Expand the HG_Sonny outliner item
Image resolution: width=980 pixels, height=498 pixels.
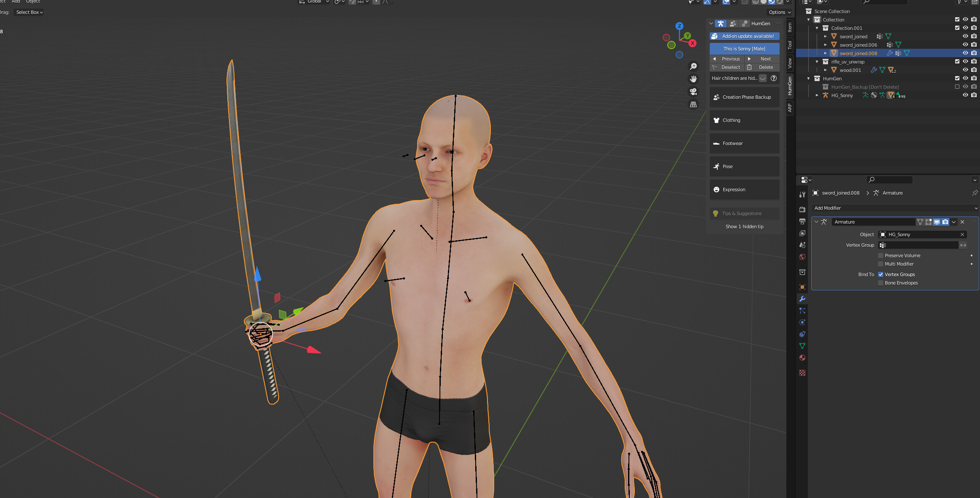point(817,95)
